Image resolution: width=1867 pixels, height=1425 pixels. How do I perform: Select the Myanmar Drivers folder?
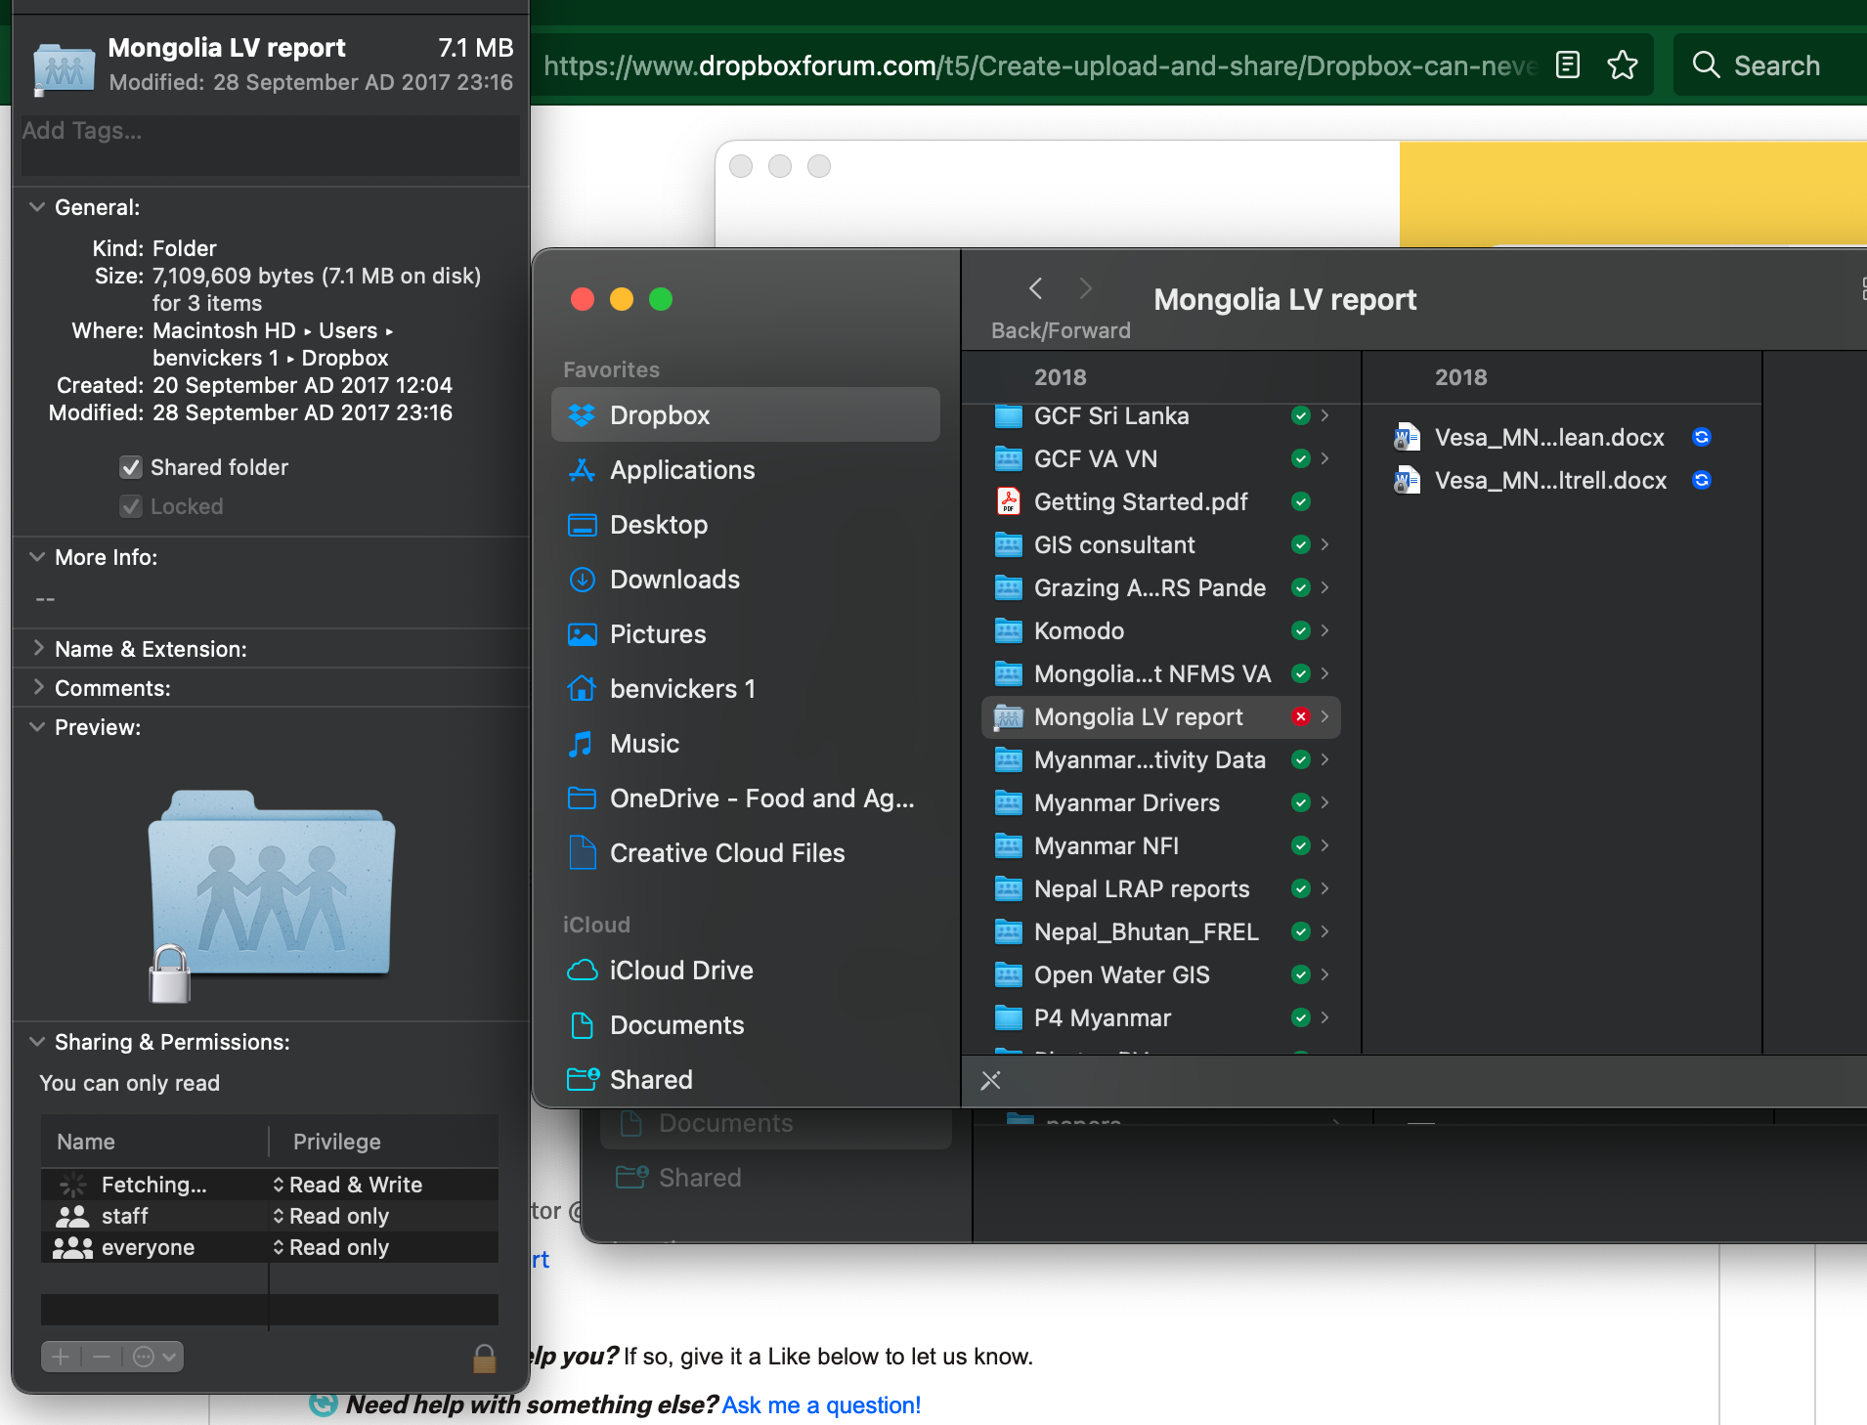[1160, 802]
